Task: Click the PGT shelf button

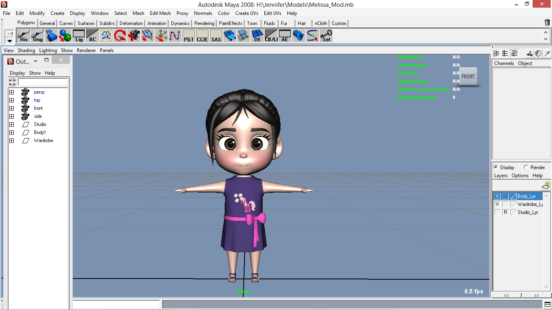Action: (x=189, y=36)
